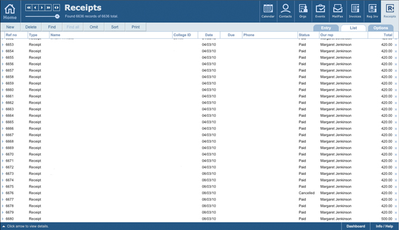The height and width of the screenshot is (230, 399).
Task: Select the 500.00 total of receipt 6680
Action: click(386, 218)
